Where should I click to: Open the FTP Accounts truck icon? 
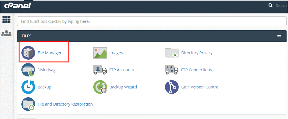pos(100,70)
